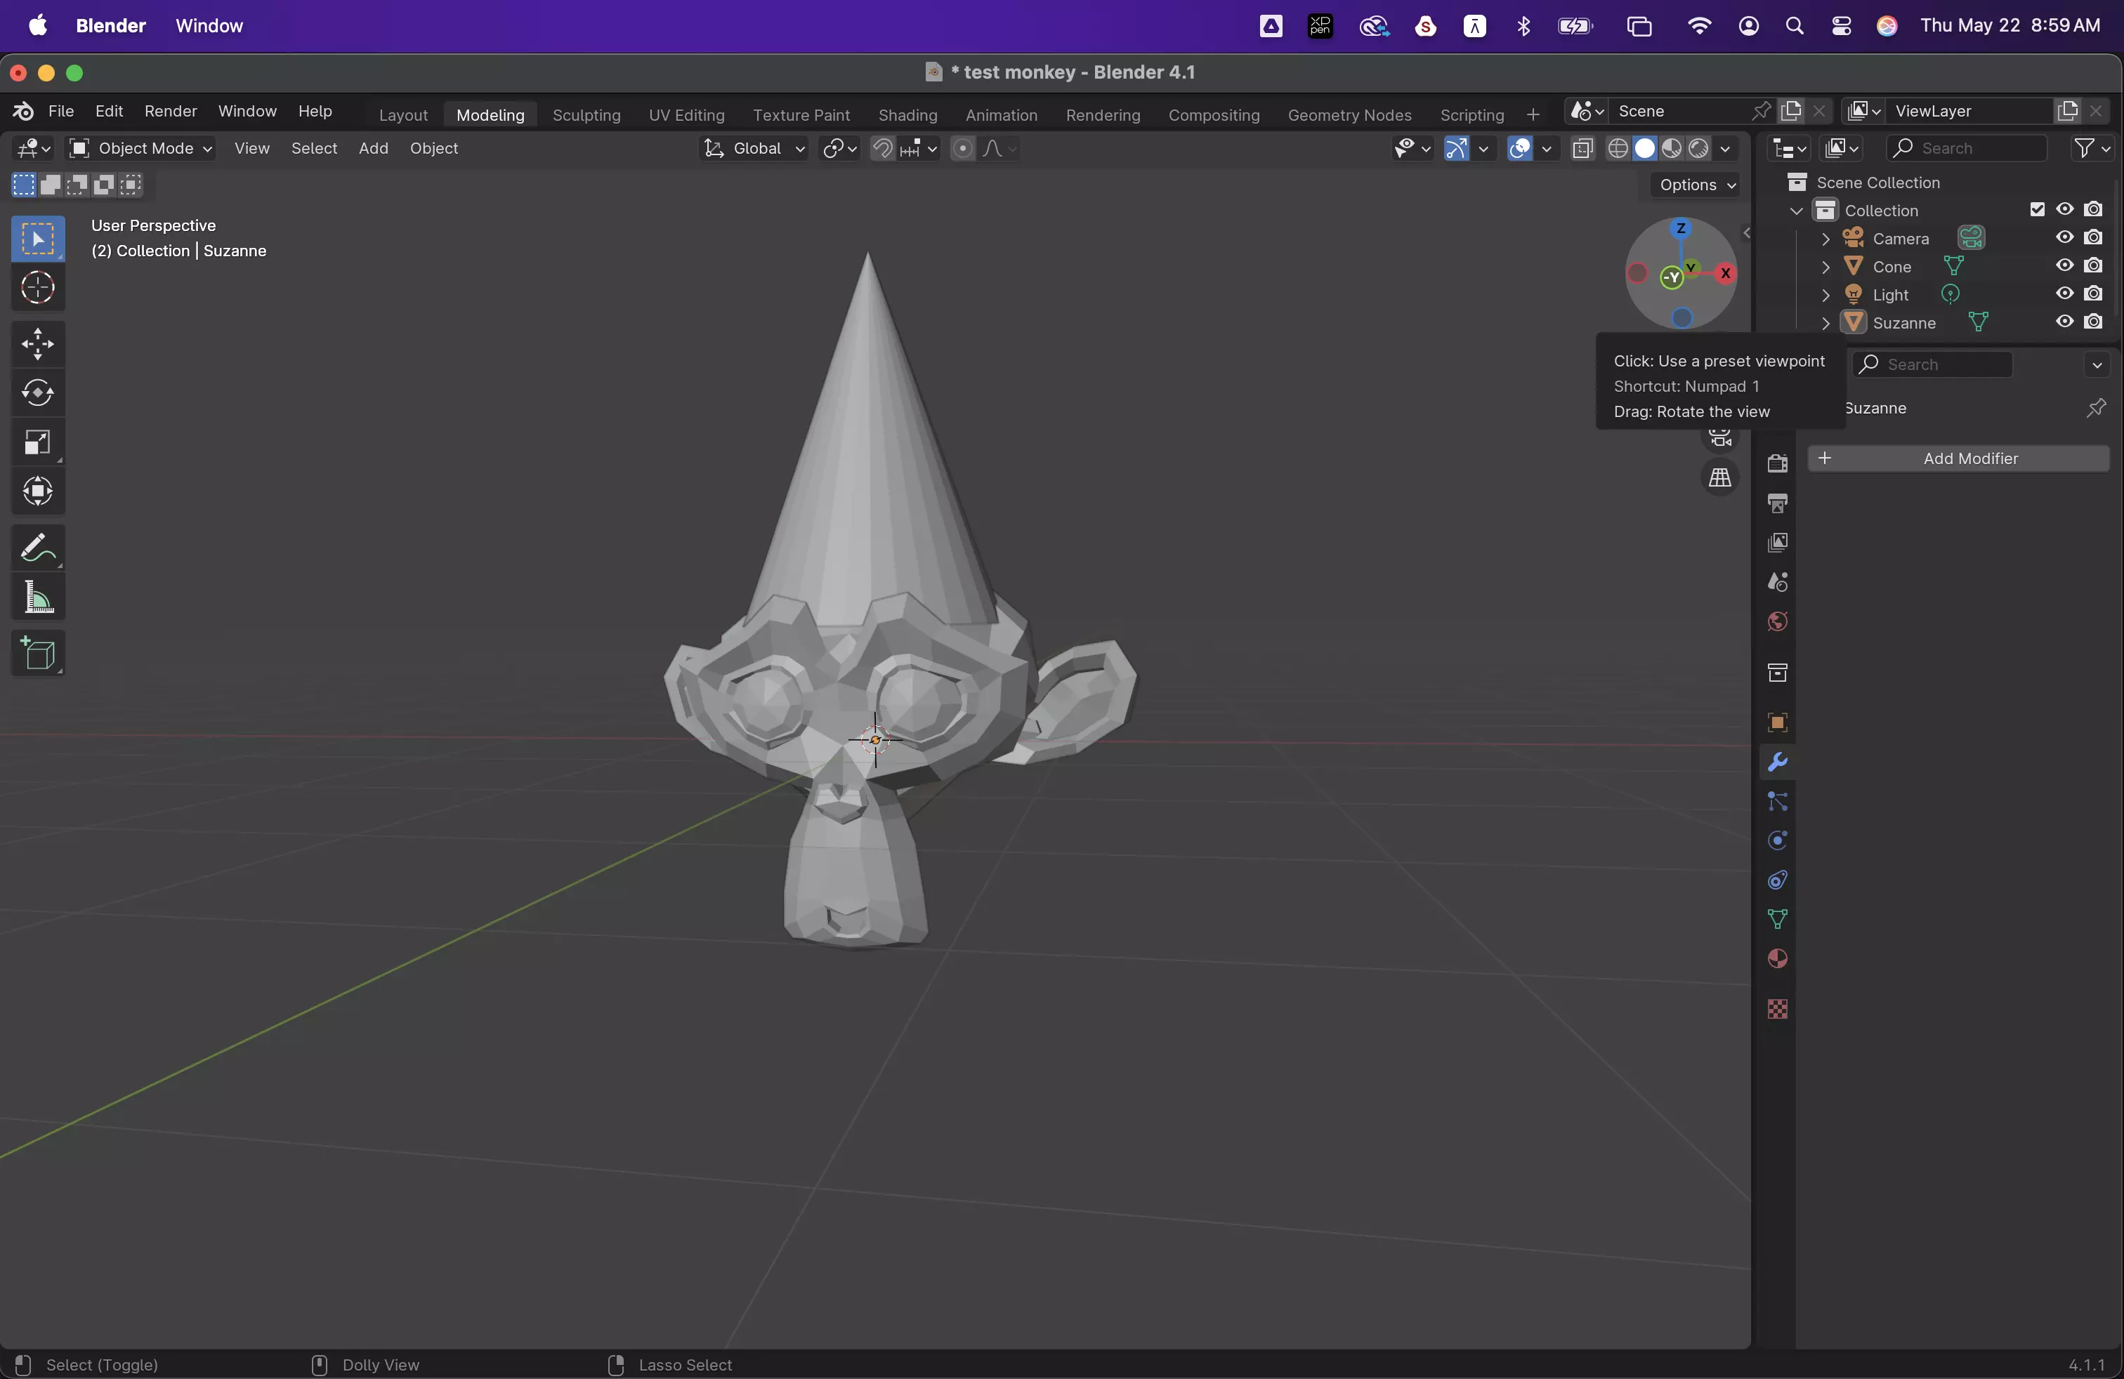The image size is (2124, 1379).
Task: Activate the Annotate tool
Action: point(37,547)
